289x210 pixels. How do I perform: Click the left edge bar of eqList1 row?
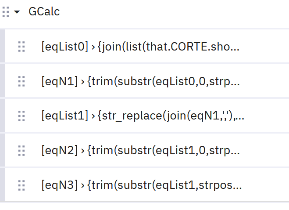(x=2, y=116)
